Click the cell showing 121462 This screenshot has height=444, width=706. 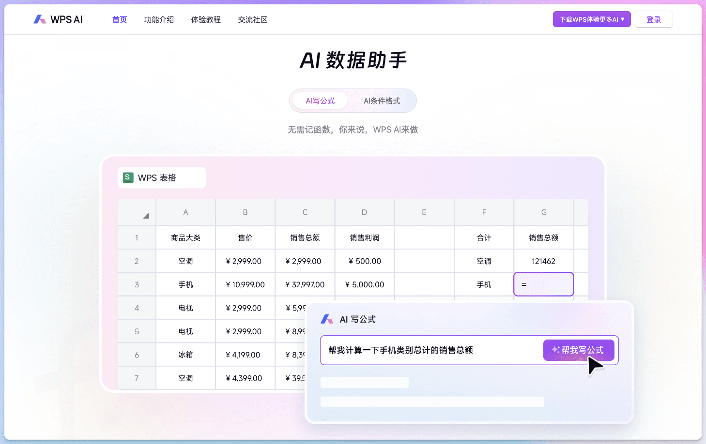544,261
